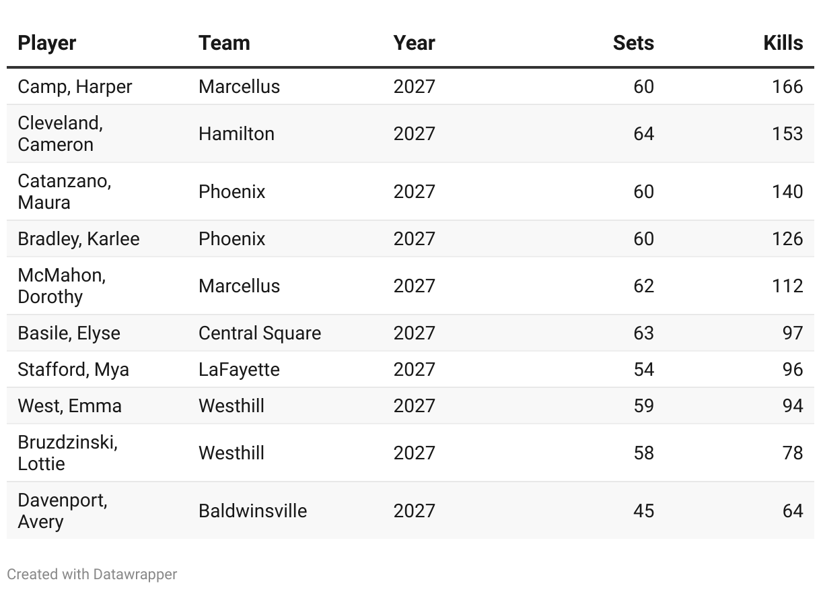Click the Kills column header
This screenshot has width=821, height=590.
783,43
